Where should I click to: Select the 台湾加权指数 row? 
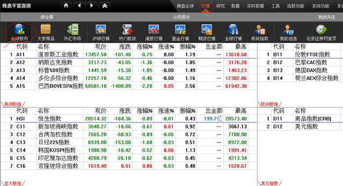coord(129,134)
